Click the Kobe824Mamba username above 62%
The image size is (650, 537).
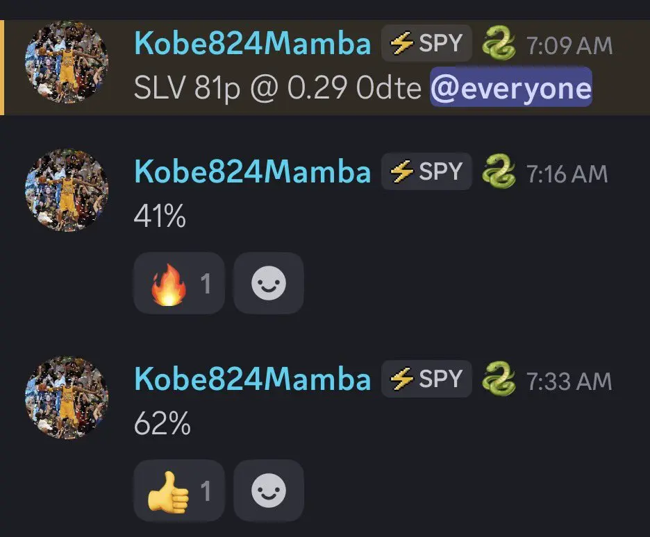253,379
